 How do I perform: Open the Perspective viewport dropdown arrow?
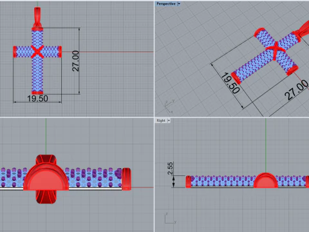point(179,4)
